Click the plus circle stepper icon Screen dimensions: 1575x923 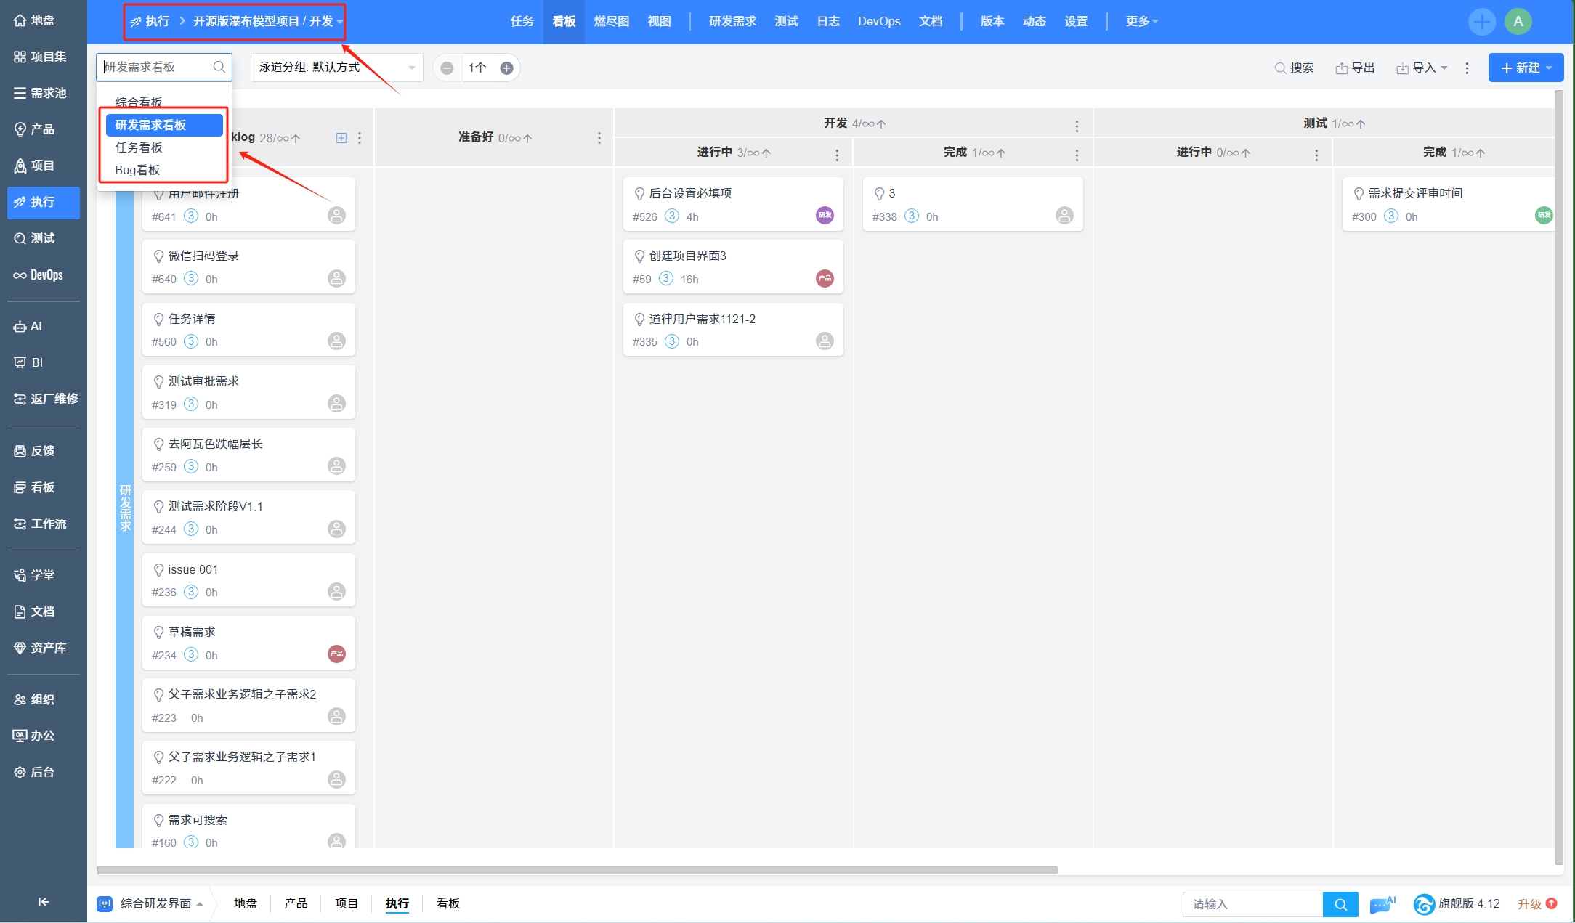(506, 68)
